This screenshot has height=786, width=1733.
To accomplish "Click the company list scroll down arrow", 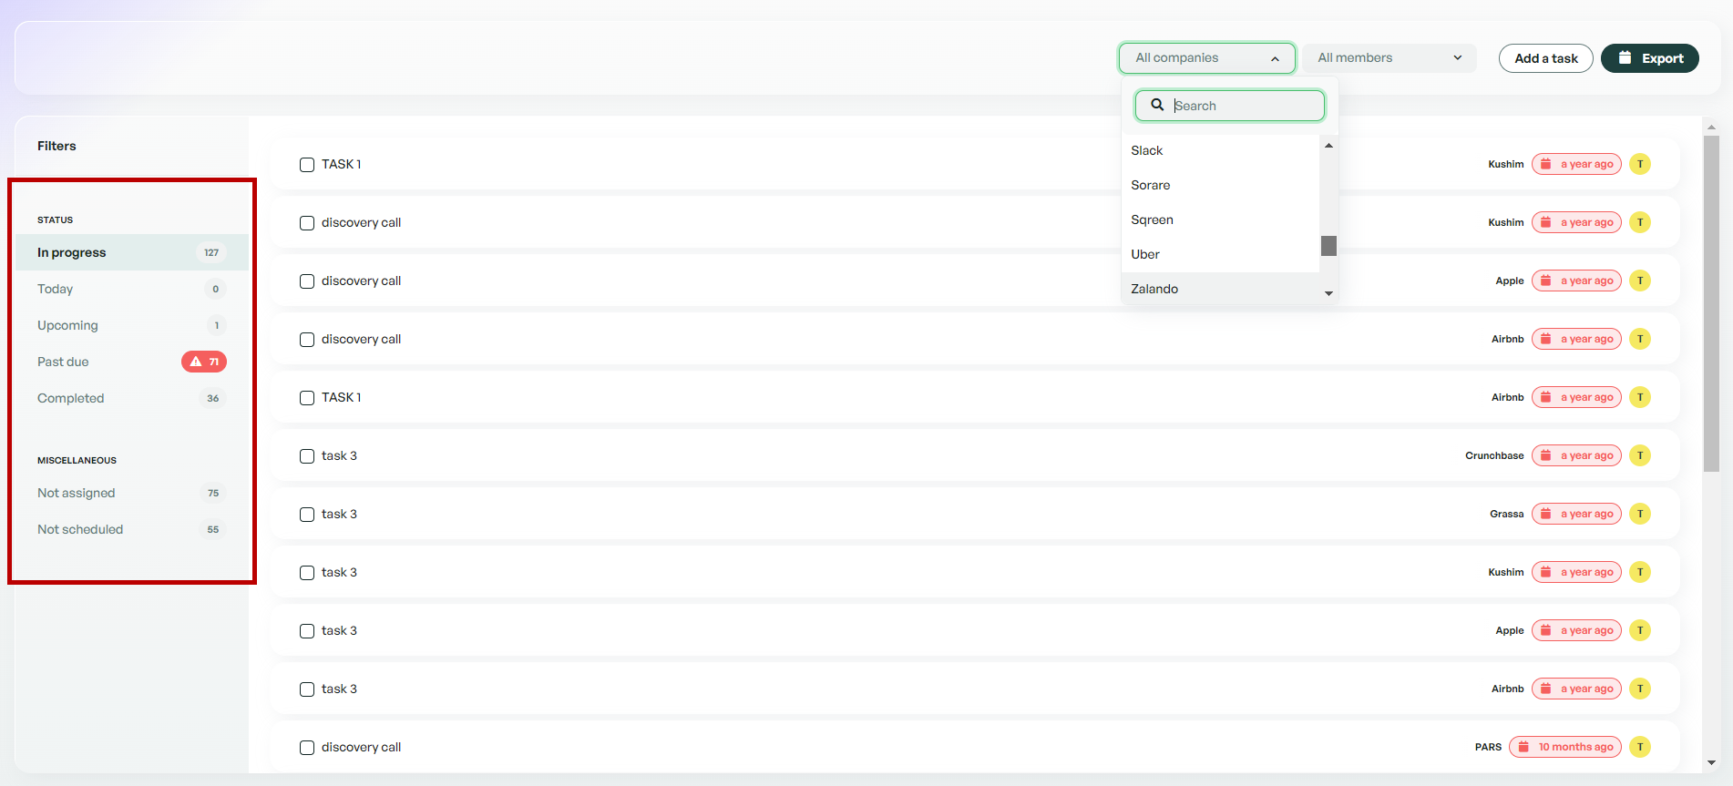I will click(x=1328, y=293).
